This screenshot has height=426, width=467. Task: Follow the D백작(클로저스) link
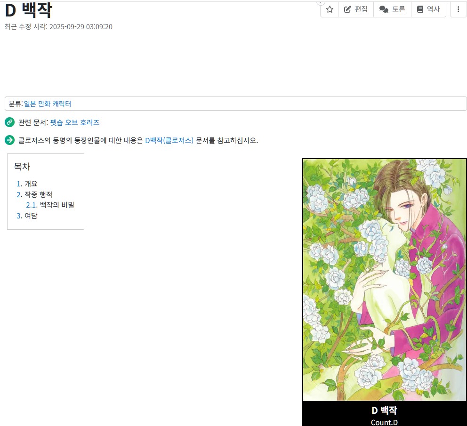tap(169, 140)
